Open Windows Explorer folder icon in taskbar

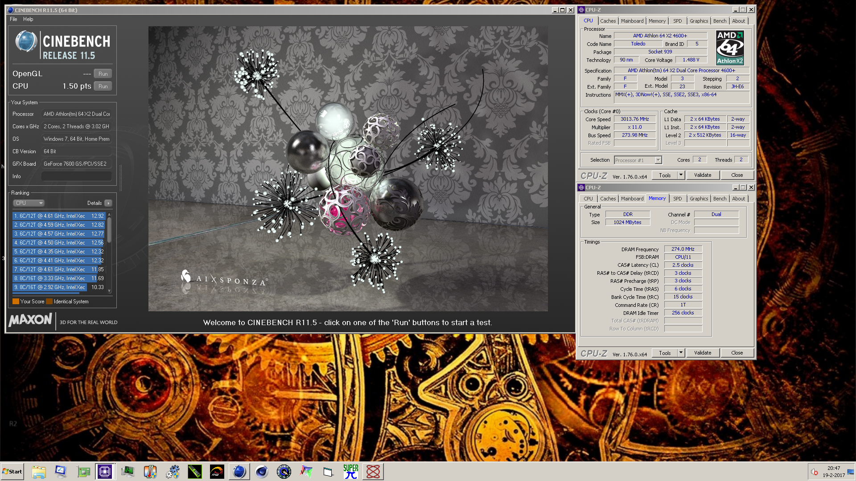tap(39, 472)
